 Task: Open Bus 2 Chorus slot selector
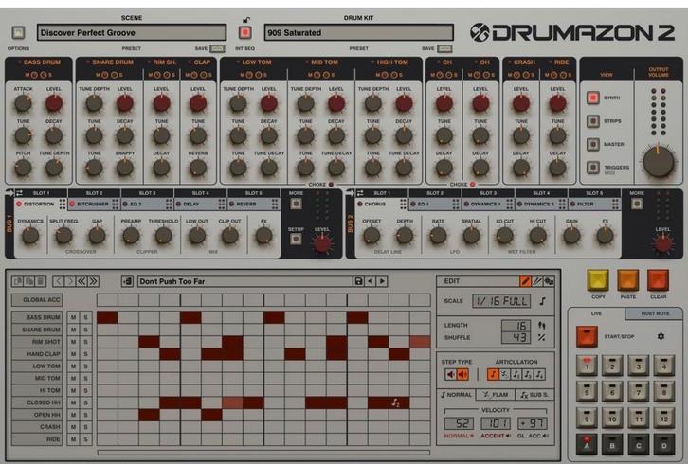[382, 204]
